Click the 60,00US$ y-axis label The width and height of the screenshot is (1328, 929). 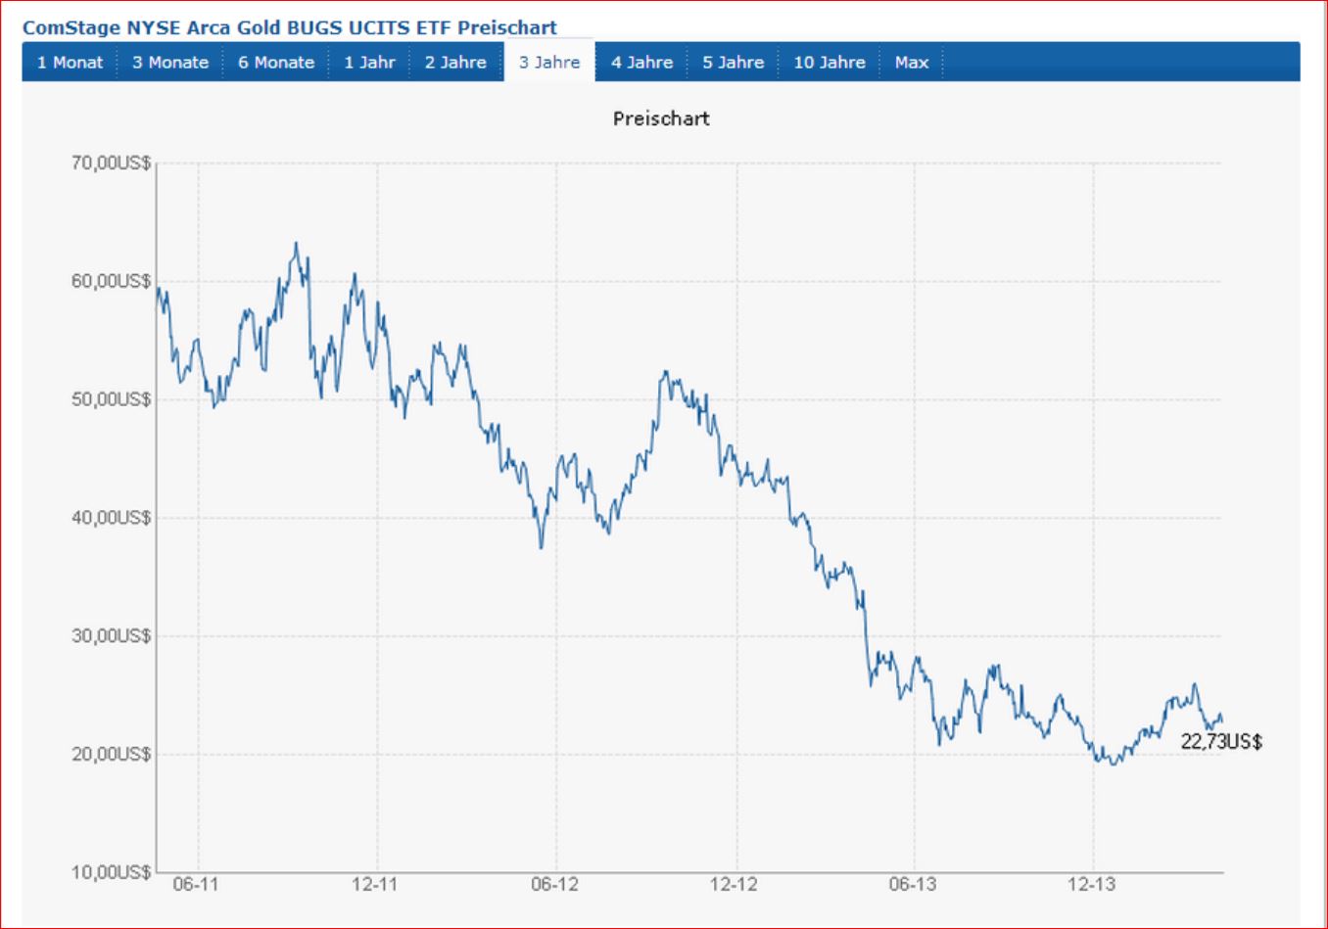pos(111,281)
